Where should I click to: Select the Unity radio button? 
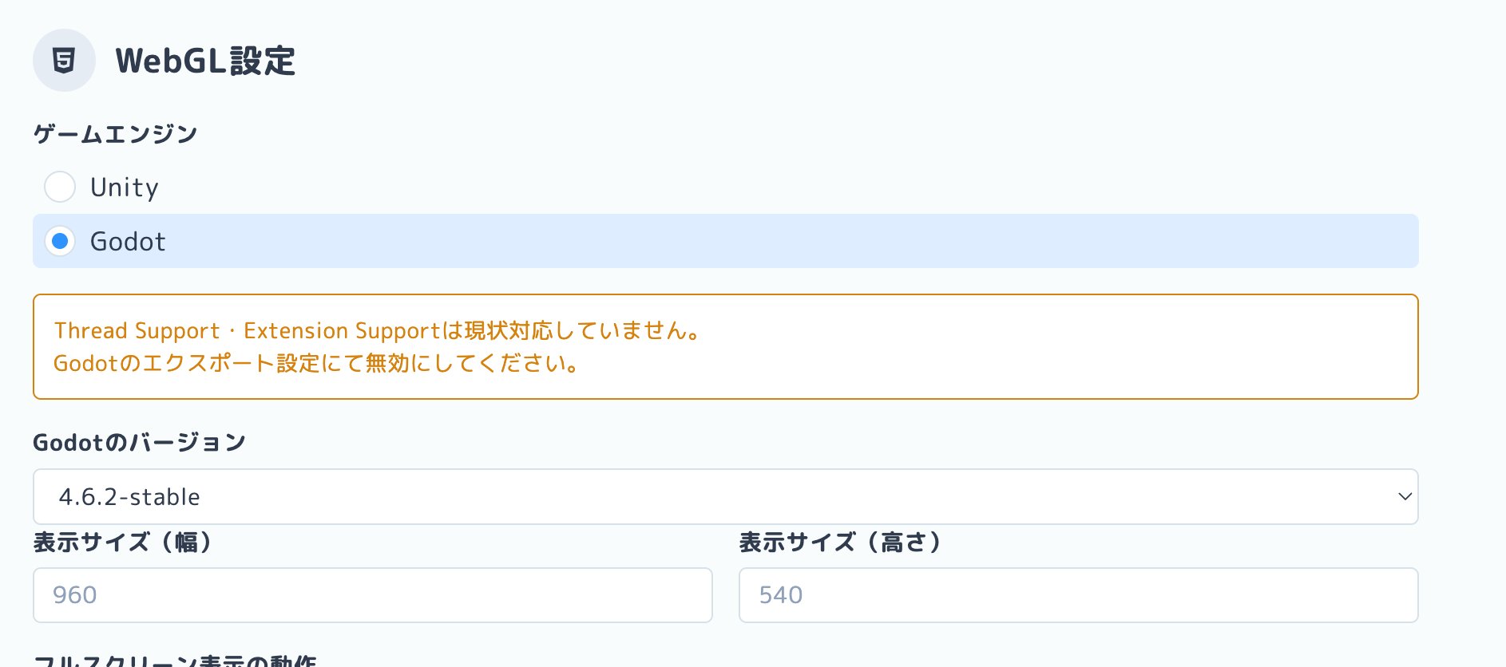click(60, 187)
